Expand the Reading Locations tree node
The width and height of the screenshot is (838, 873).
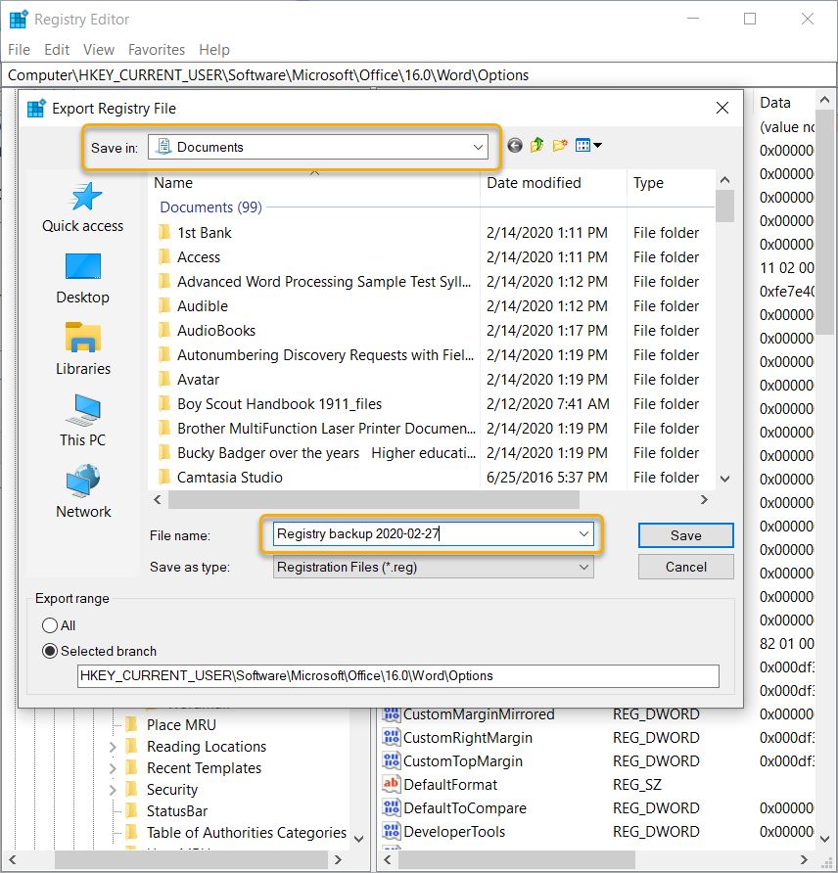point(113,747)
